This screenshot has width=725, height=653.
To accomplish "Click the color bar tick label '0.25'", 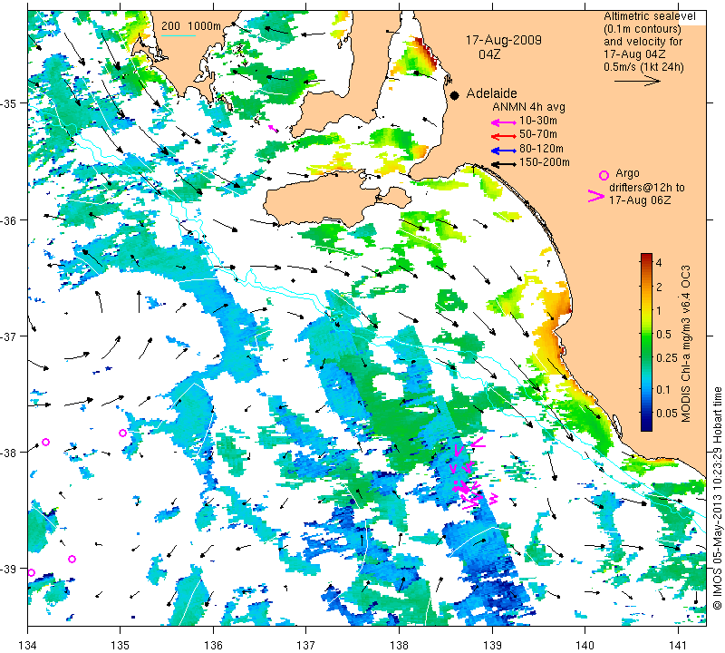I will (667, 357).
